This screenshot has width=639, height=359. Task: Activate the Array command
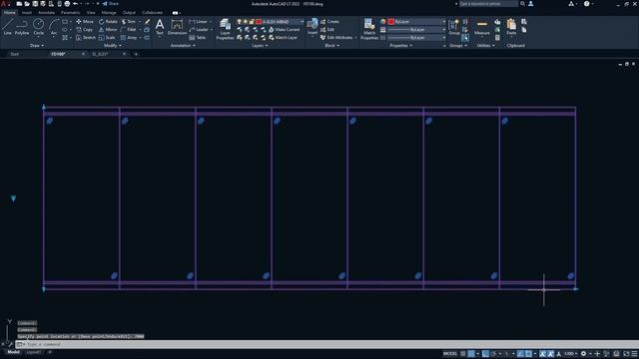pos(129,38)
